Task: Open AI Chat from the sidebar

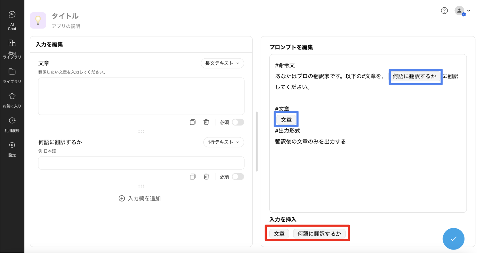Action: (x=12, y=20)
